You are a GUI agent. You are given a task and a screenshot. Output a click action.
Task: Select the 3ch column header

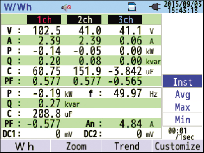point(125,19)
